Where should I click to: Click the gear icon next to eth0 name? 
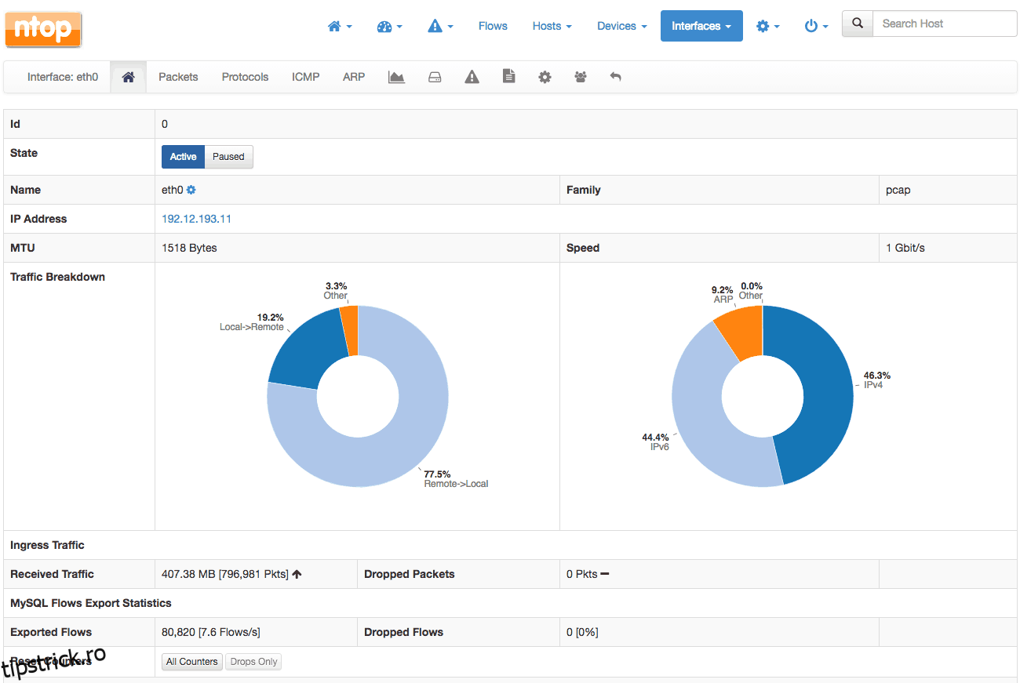(x=191, y=190)
